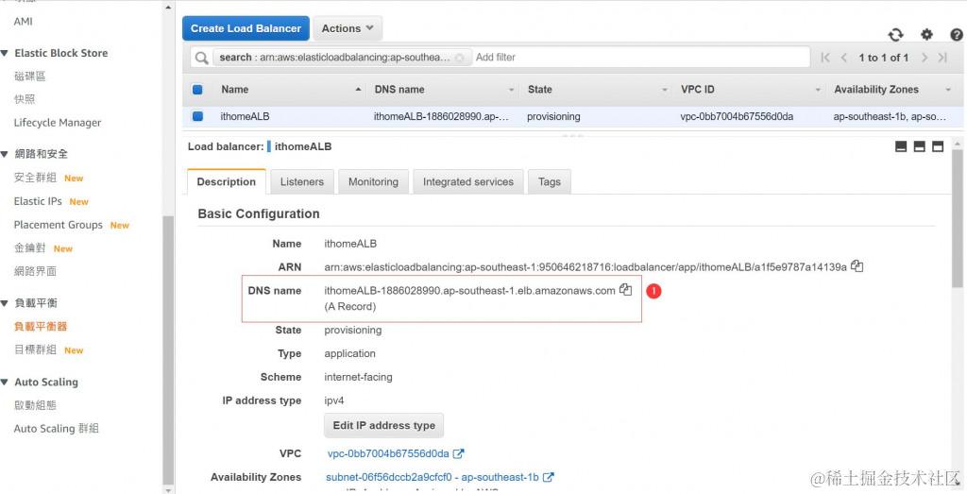Viewport: 967px width, 494px height.
Task: Switch to the Description tab
Action: [227, 182]
